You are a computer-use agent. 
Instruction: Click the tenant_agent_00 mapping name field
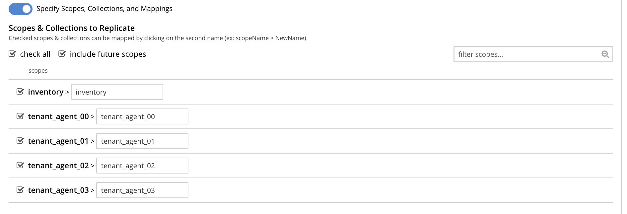click(142, 116)
